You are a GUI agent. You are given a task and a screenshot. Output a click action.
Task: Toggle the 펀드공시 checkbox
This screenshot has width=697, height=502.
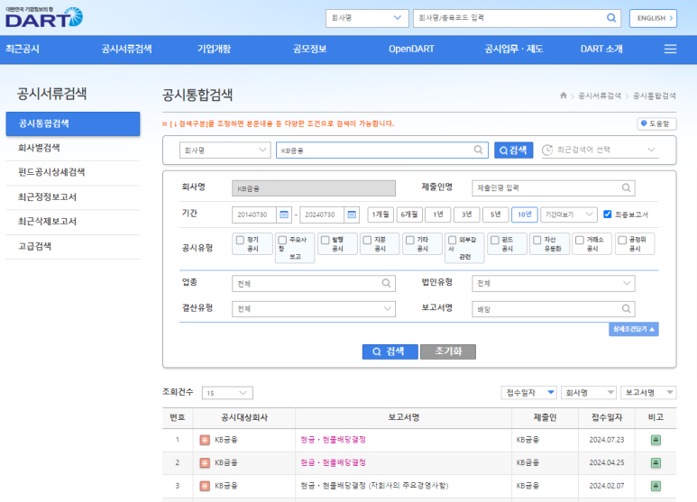pyautogui.click(x=495, y=240)
